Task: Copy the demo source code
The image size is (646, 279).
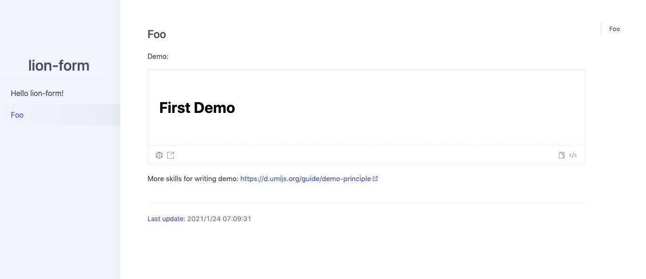Action: 562,155
